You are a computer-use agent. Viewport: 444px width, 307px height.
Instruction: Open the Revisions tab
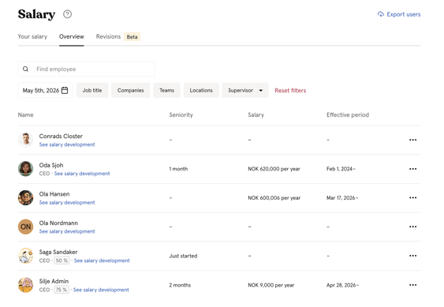coord(108,36)
